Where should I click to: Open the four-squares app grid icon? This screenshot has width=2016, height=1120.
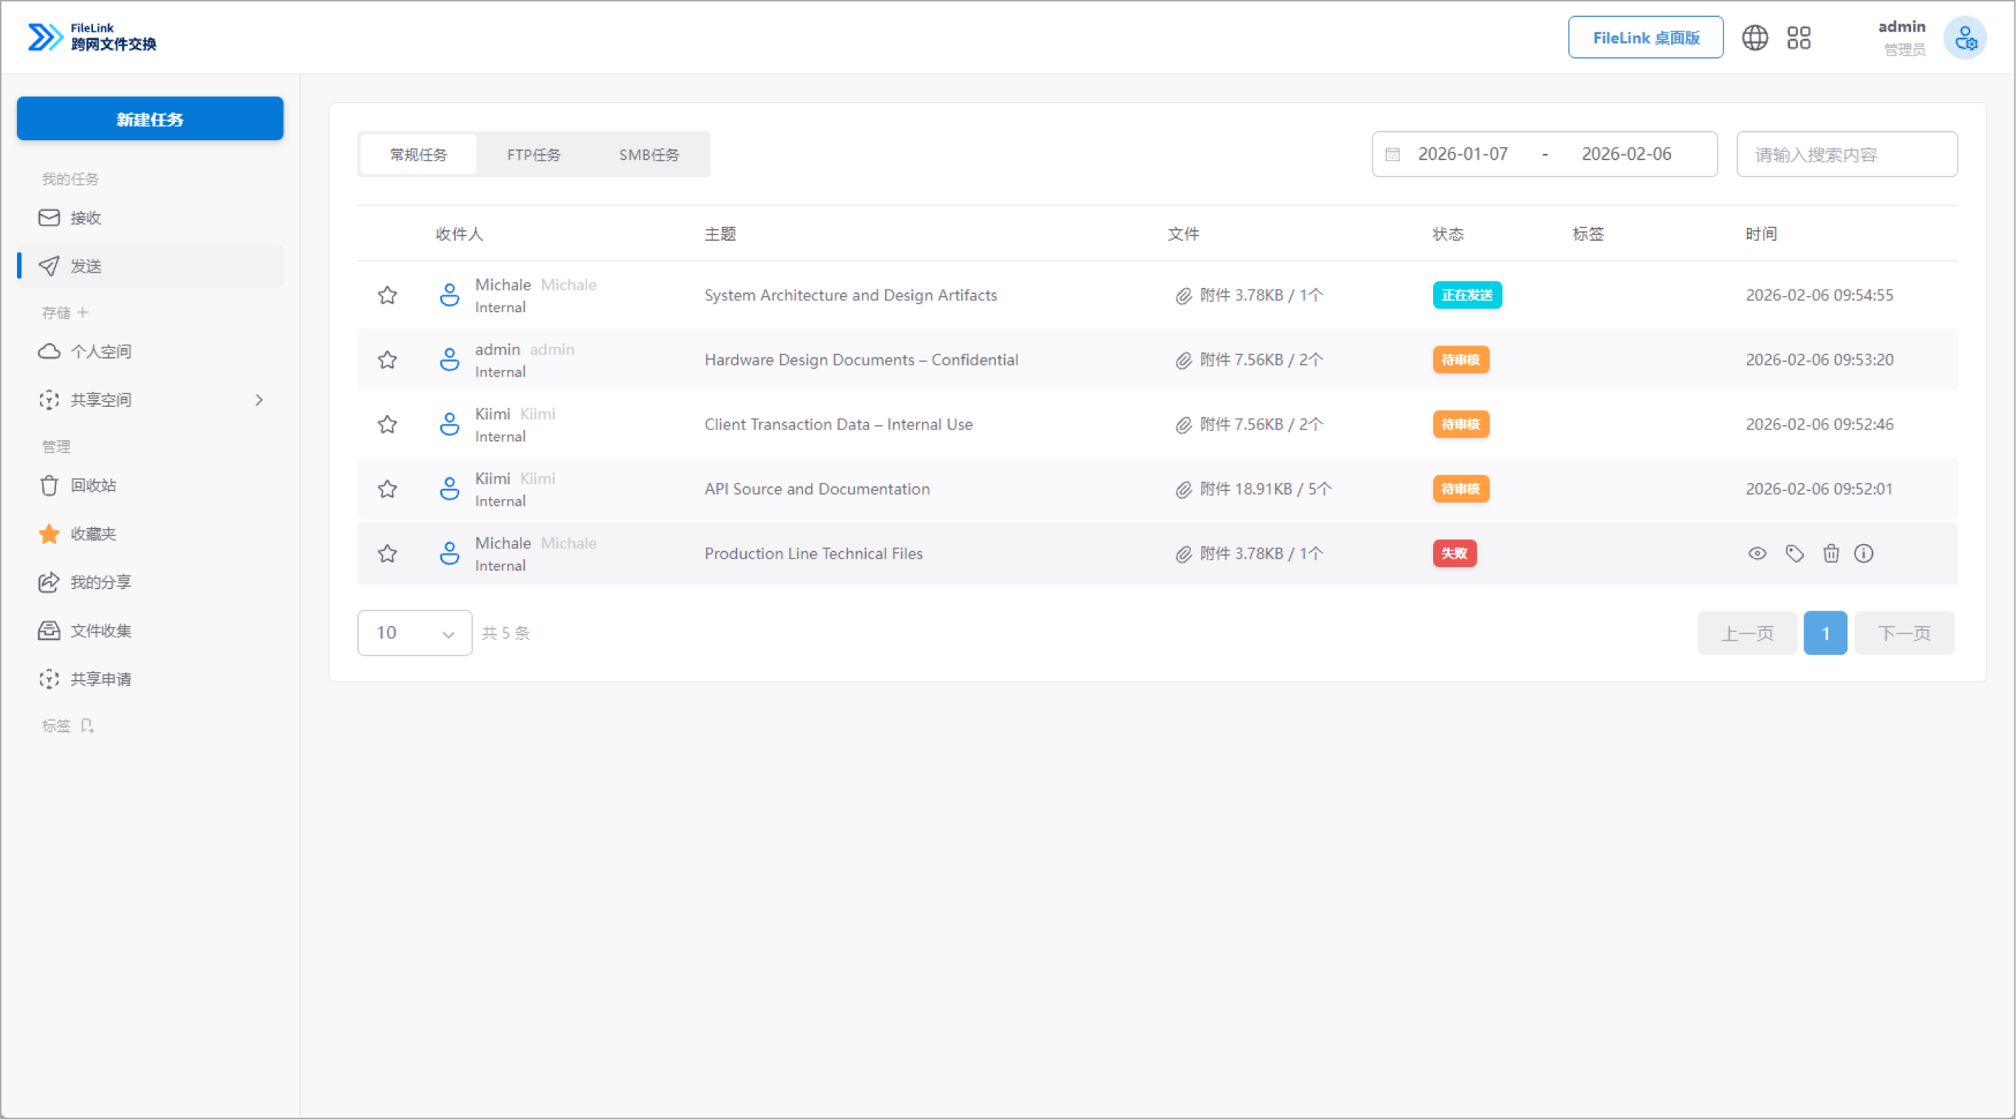pos(1798,38)
